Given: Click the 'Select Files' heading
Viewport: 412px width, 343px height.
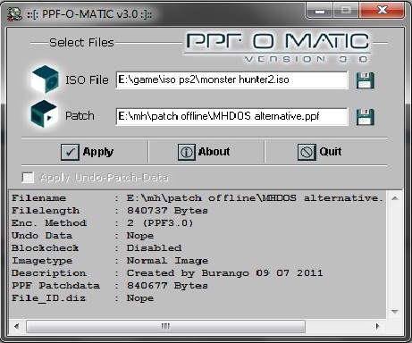Looking at the screenshot, I should (81, 43).
